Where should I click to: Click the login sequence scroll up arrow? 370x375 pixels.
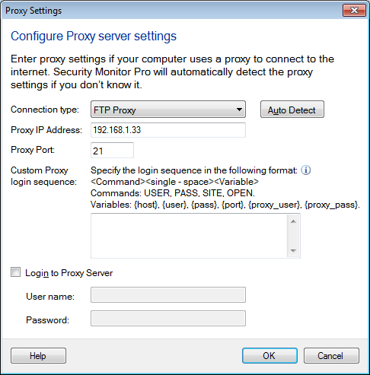[293, 221]
